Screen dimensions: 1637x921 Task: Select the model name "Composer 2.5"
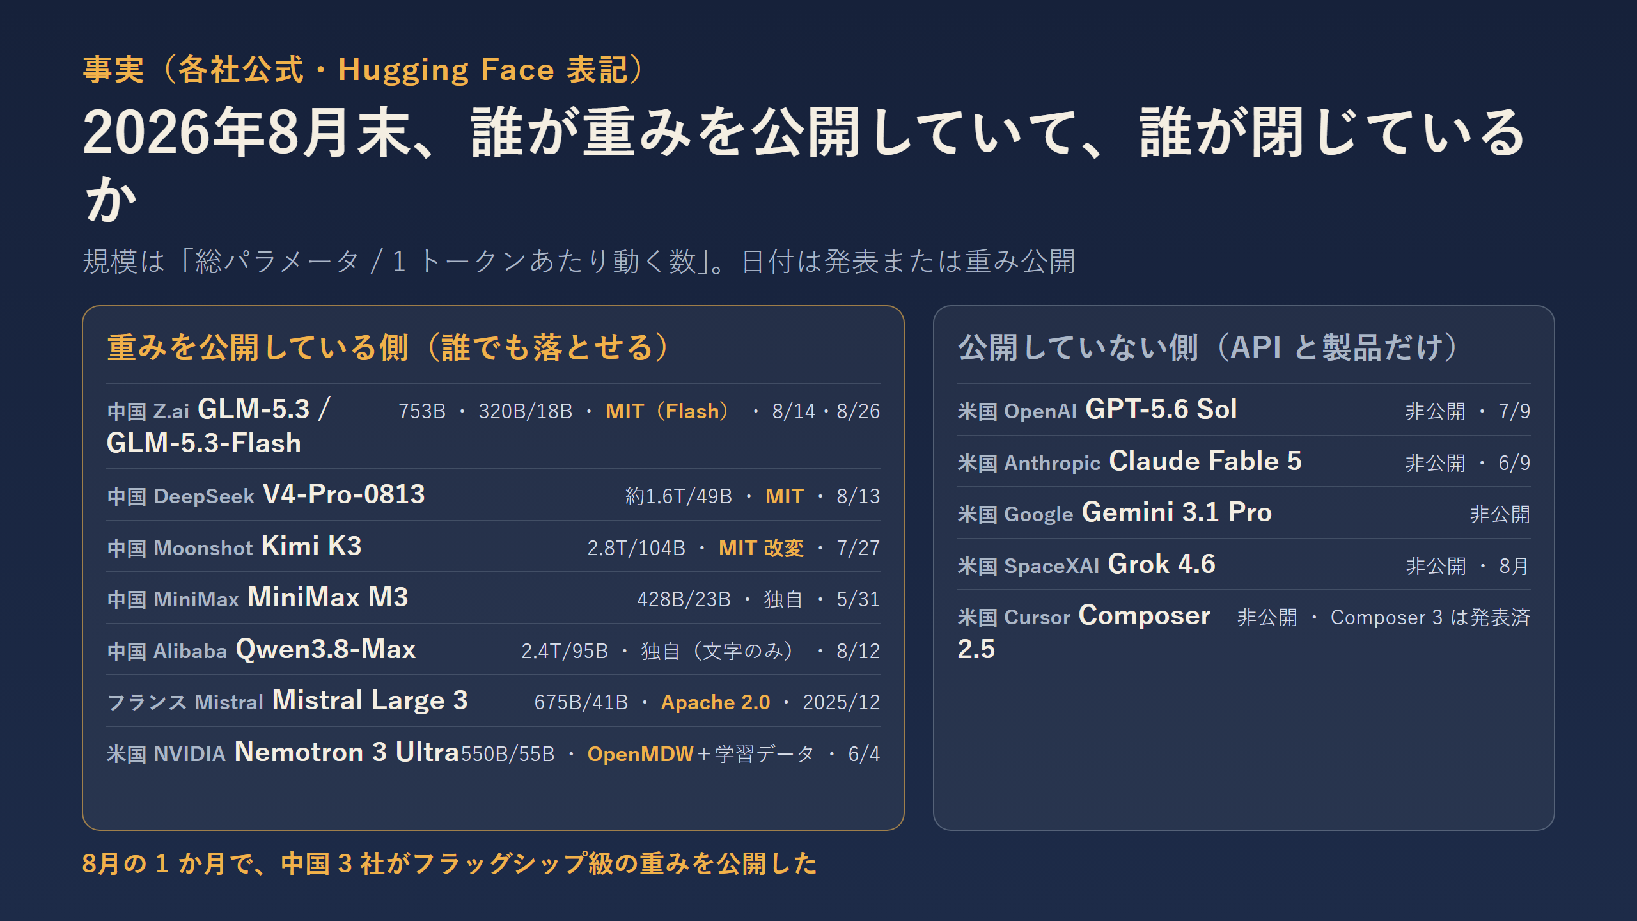pos(1084,632)
